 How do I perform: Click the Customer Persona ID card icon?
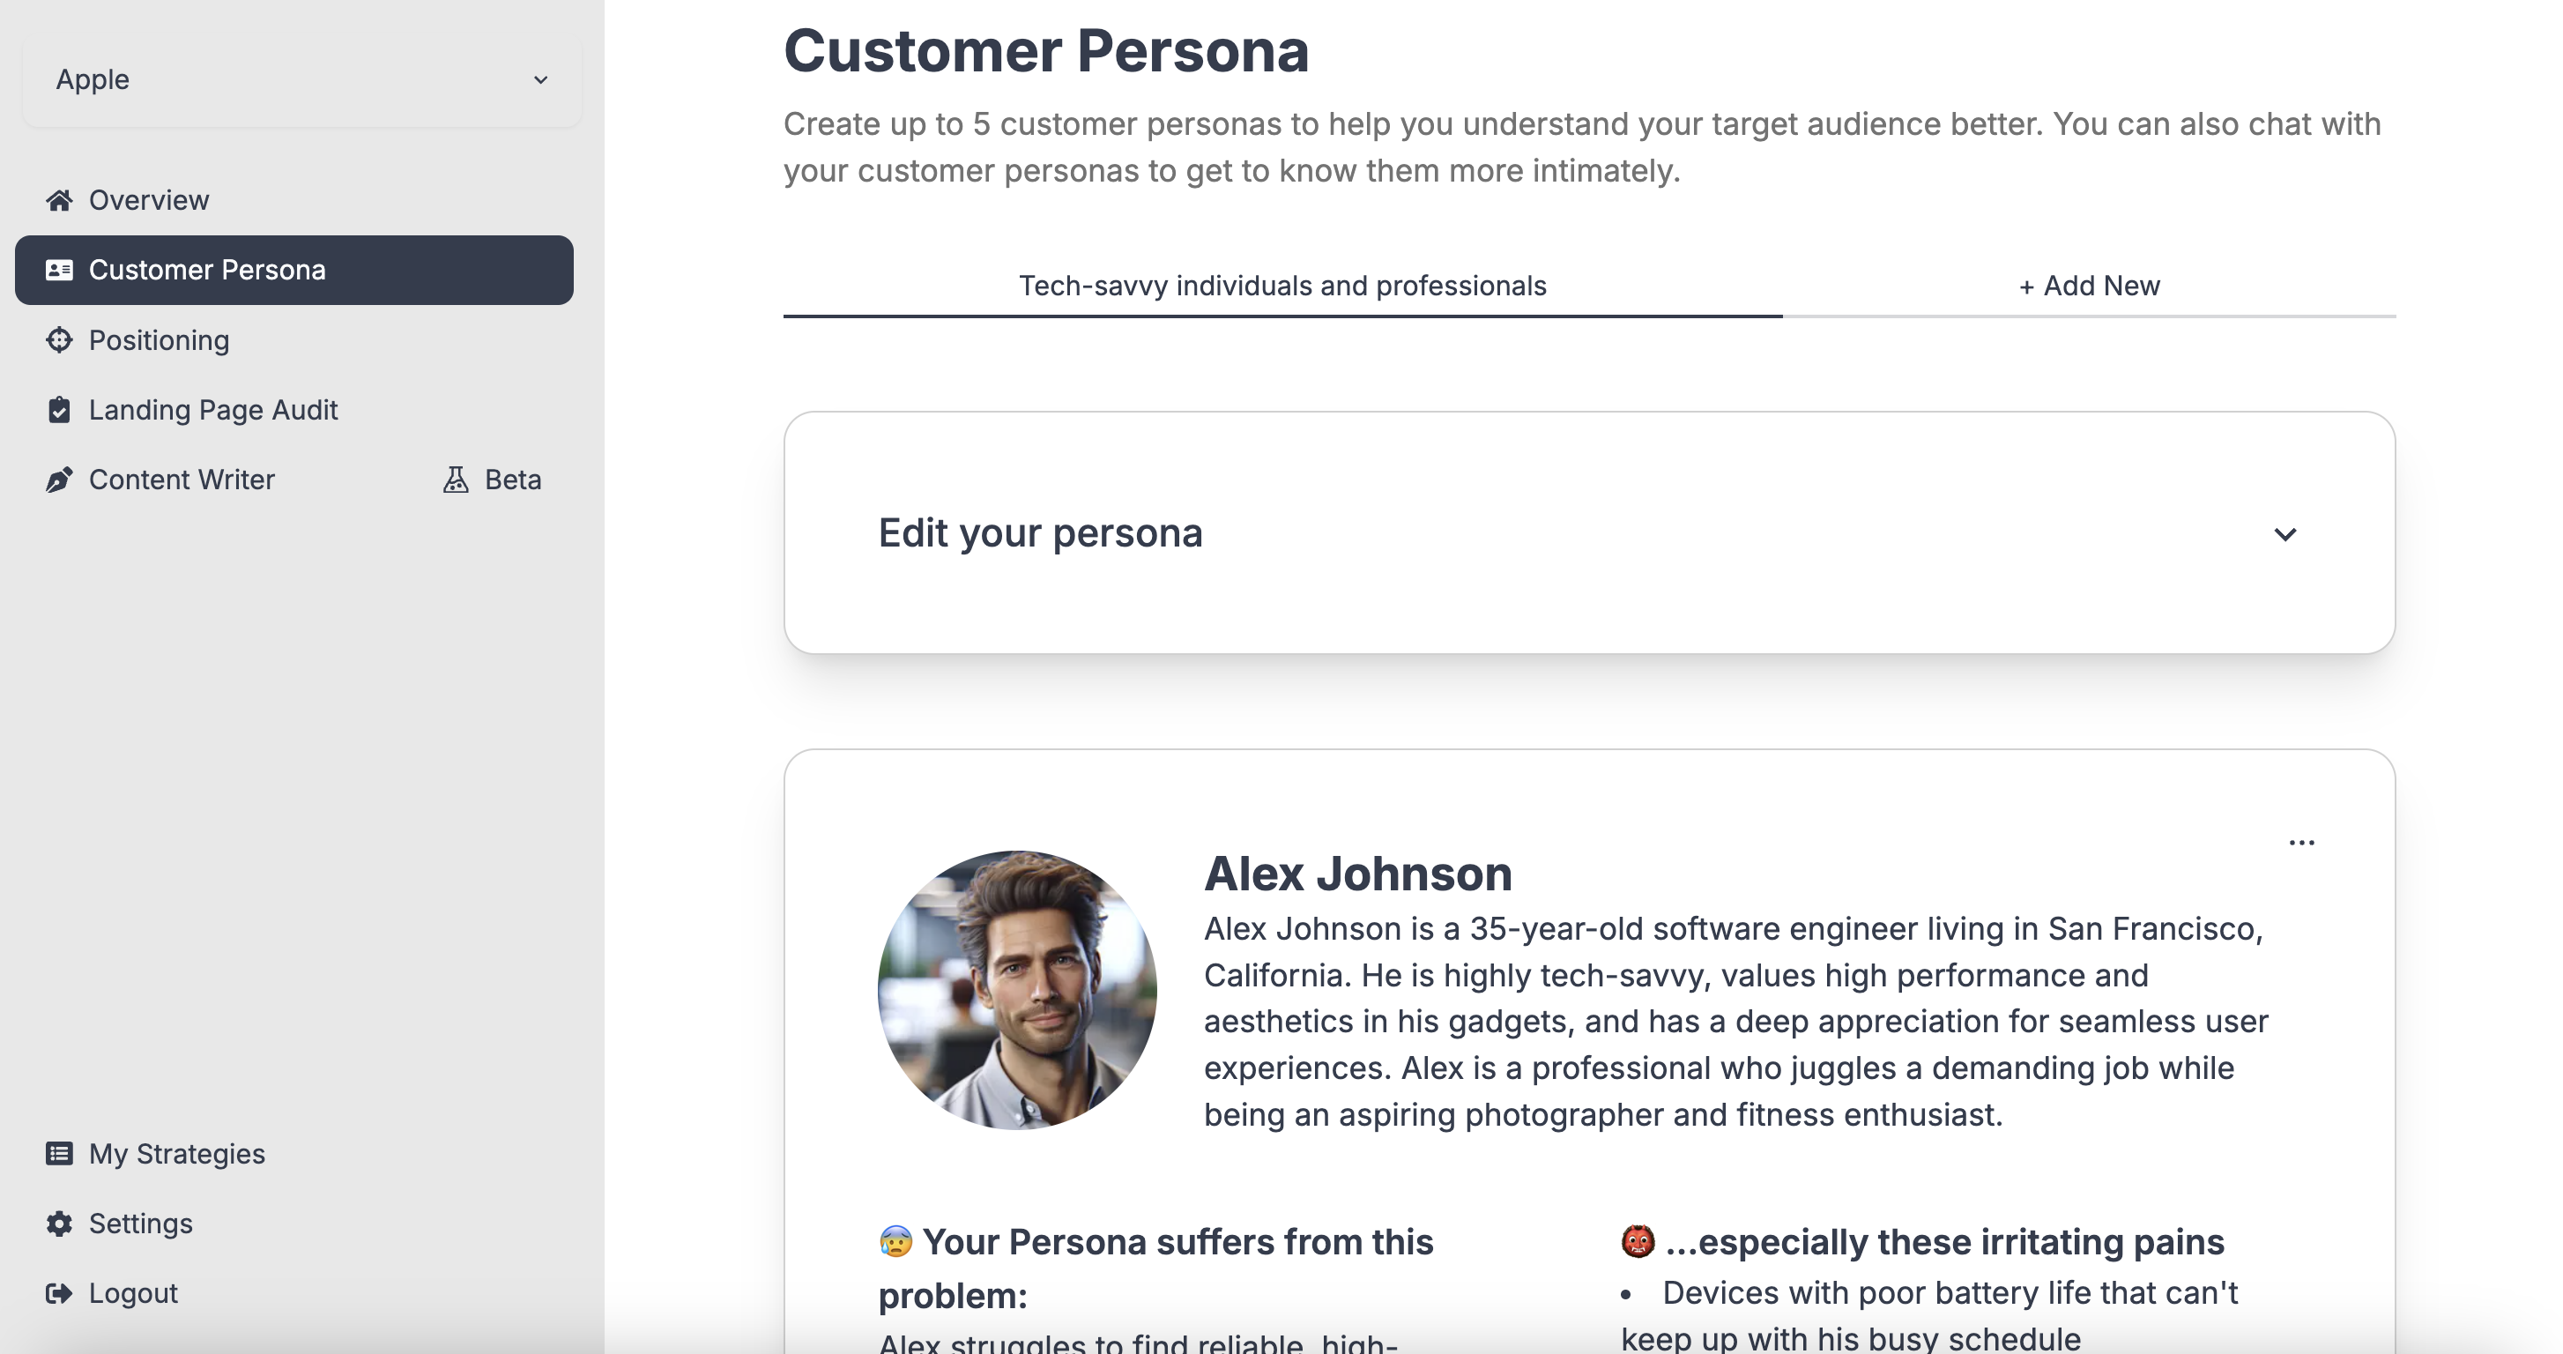click(x=59, y=270)
